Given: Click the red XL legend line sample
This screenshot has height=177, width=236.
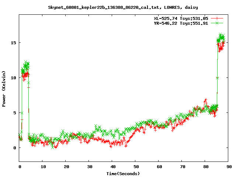Looking at the screenshot, I should (x=217, y=18).
